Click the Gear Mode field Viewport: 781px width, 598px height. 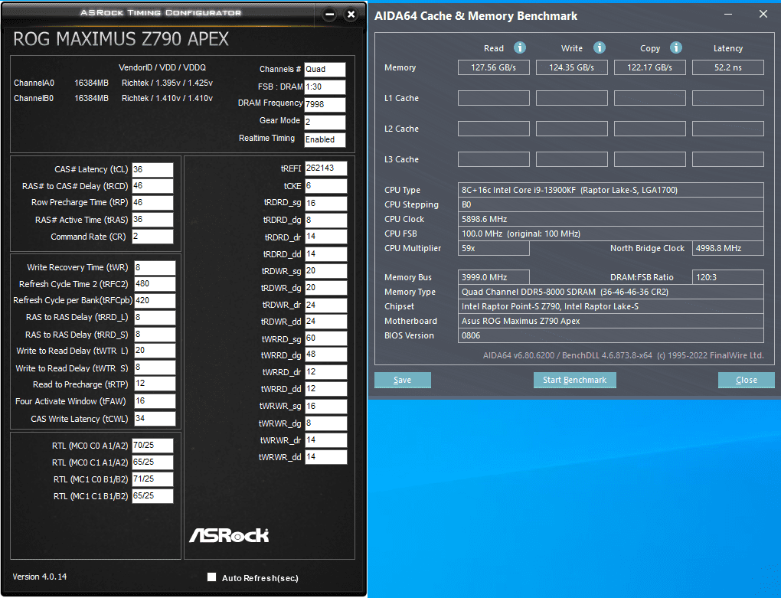pos(325,123)
